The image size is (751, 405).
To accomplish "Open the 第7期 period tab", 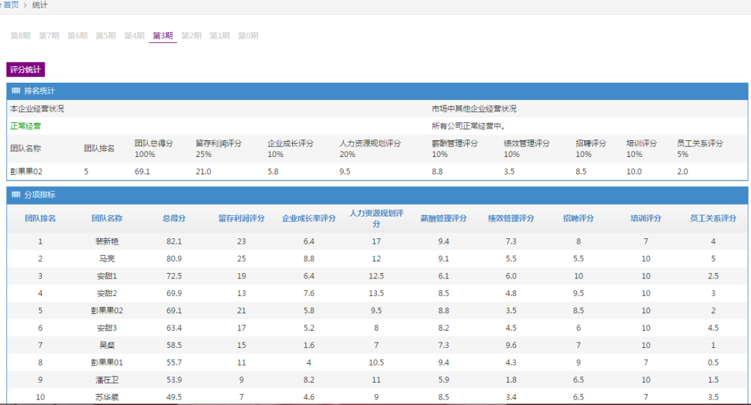I will 49,35.
